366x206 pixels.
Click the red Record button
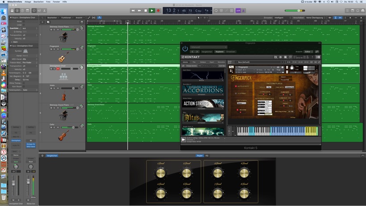158,11
